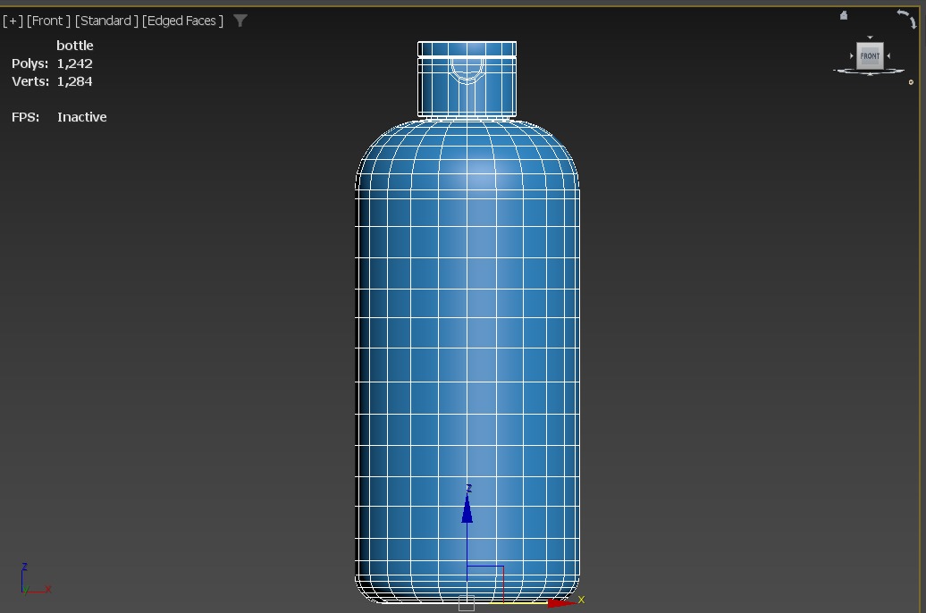Click the bottle object name text
This screenshot has width=926, height=613.
tap(75, 46)
